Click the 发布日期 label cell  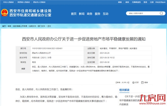point(91,58)
